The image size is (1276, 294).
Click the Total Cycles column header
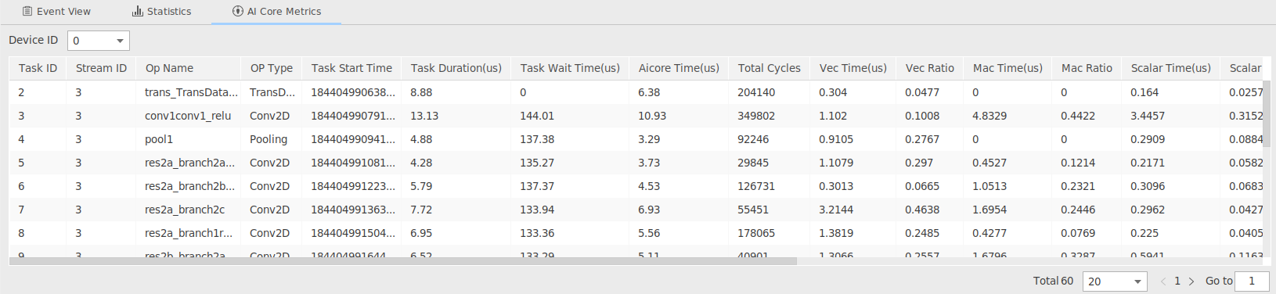pyautogui.click(x=770, y=68)
